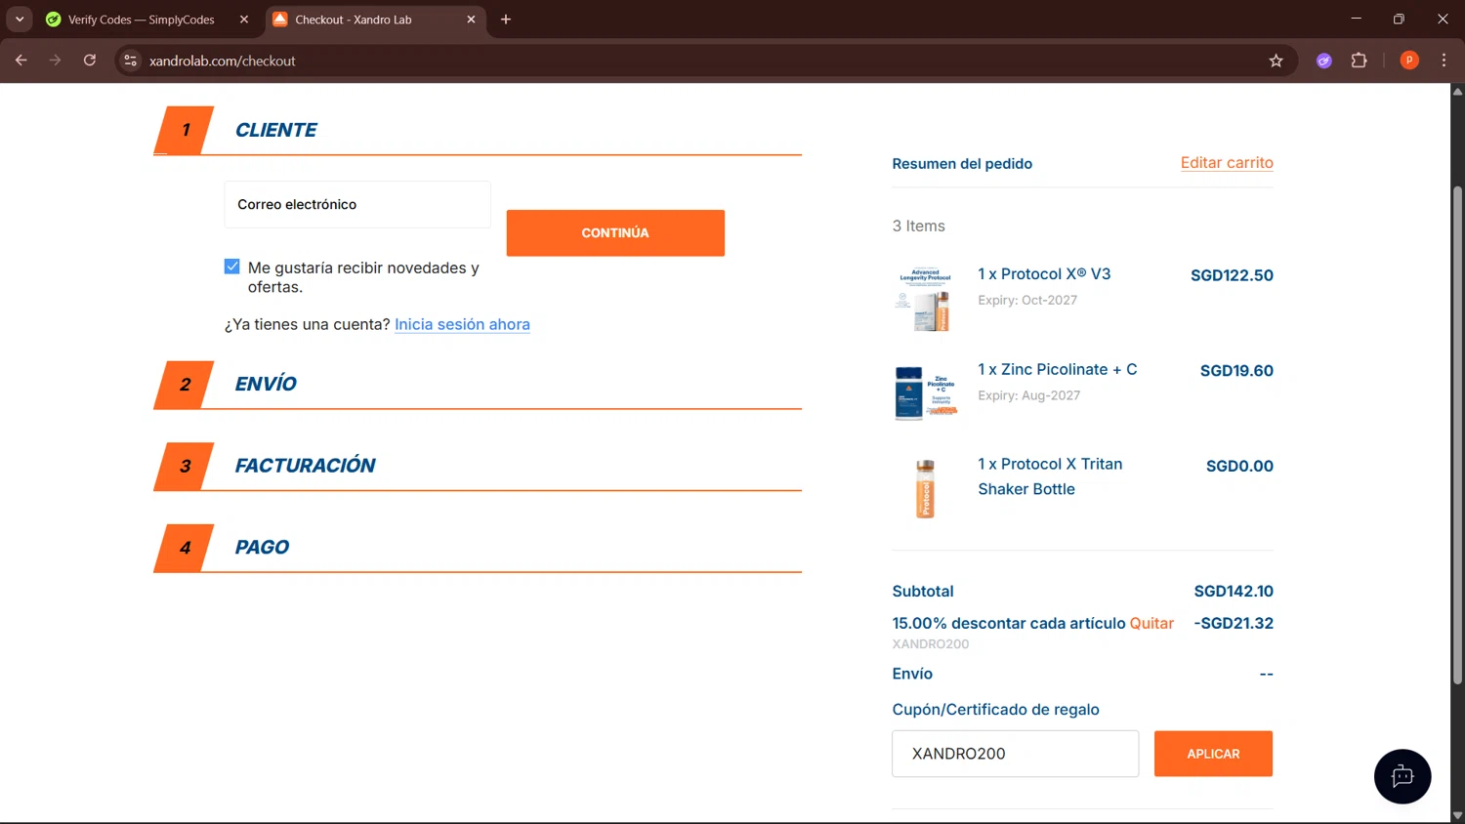The width and height of the screenshot is (1465, 824).
Task: Click the Tritan Shaker Bottle thumbnail
Action: coord(925,488)
